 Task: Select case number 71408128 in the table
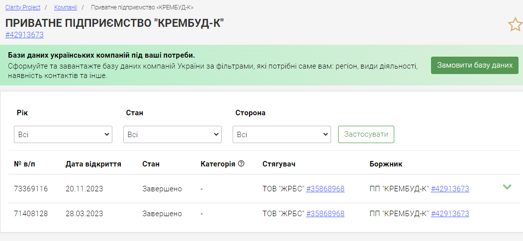coord(31,214)
